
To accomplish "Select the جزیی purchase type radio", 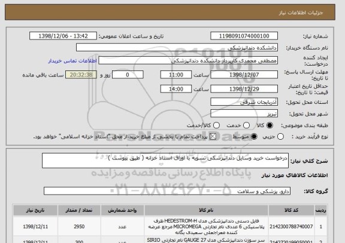I will 280,136.
